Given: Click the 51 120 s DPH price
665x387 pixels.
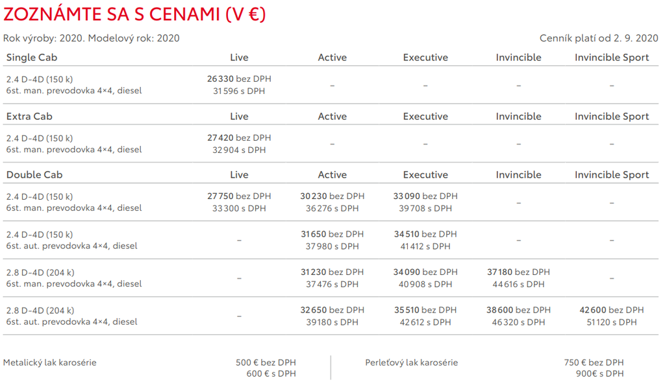Looking at the screenshot, I should point(612,322).
